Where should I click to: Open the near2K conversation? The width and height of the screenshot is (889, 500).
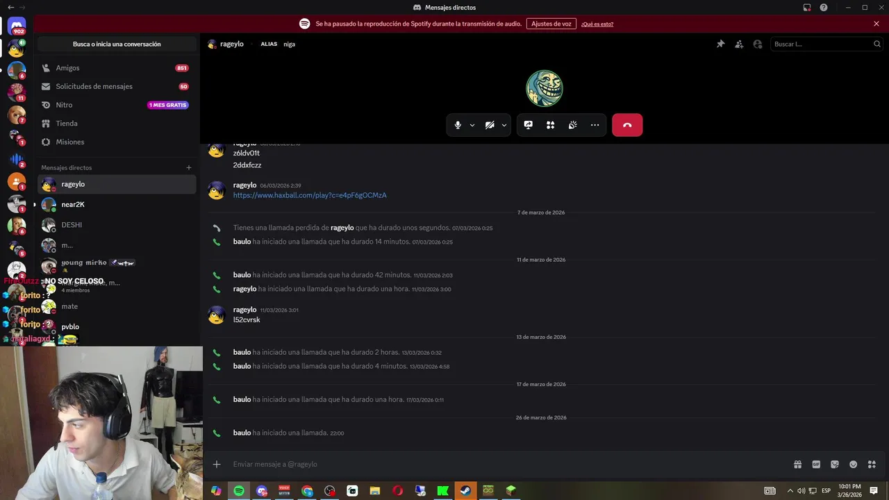[117, 204]
